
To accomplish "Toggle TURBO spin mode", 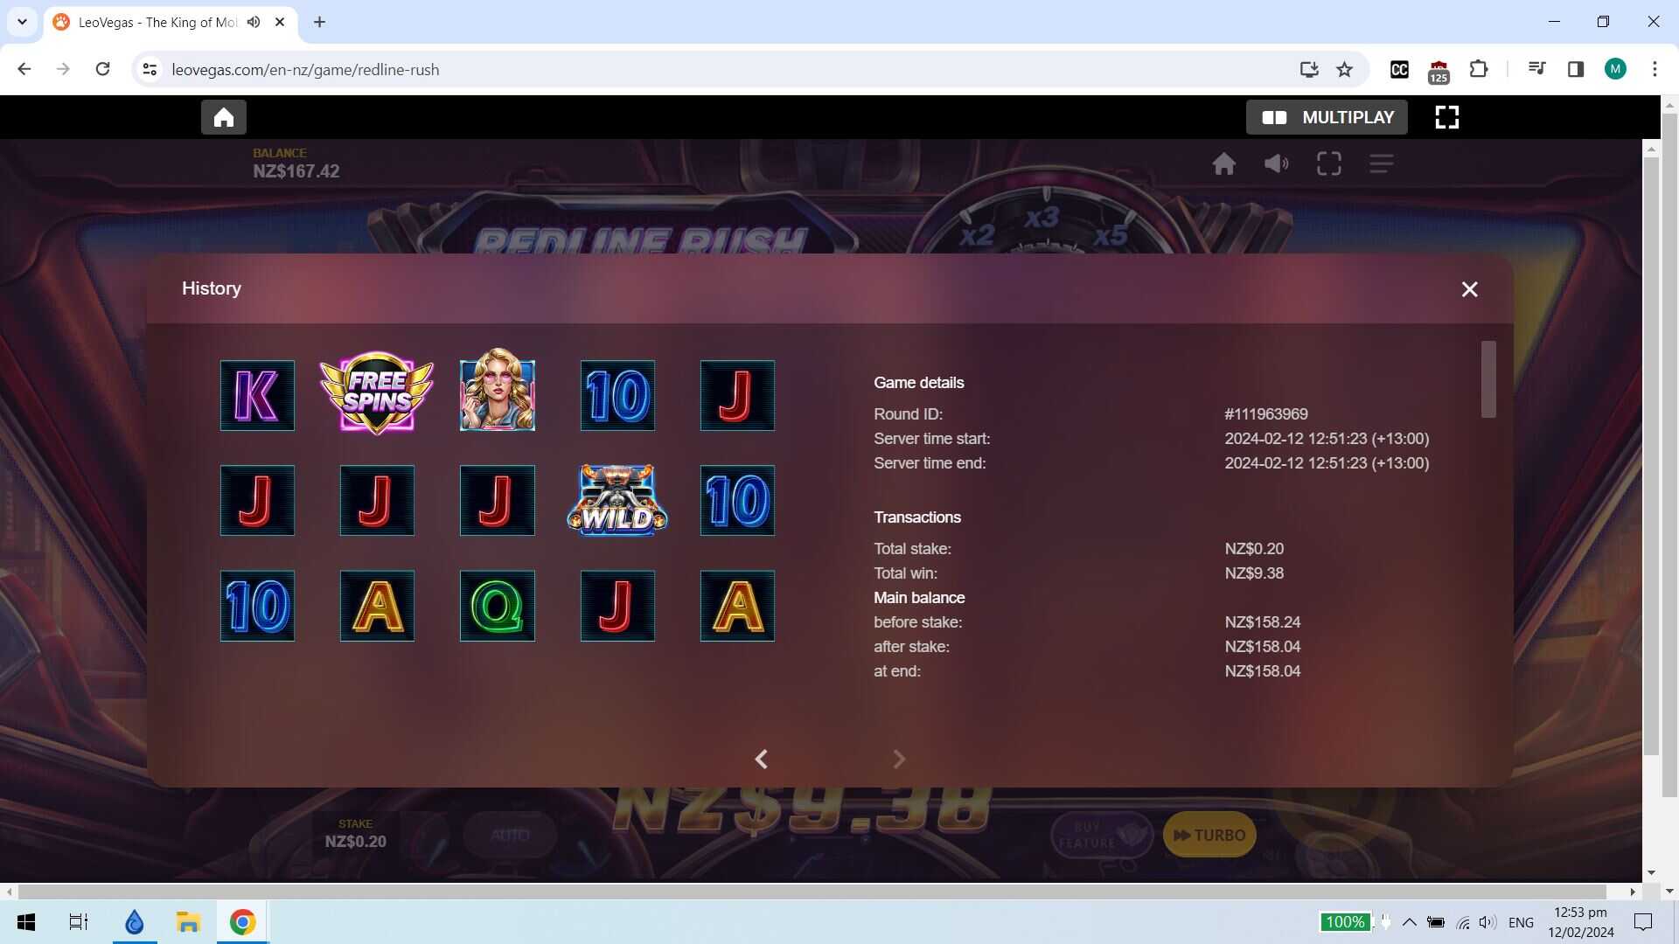I will pos(1209,835).
